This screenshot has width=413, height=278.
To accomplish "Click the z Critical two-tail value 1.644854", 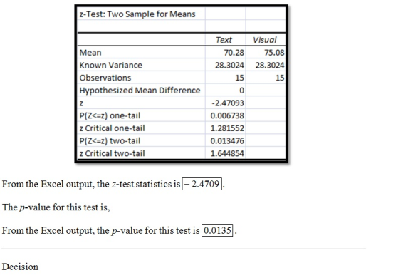I will (x=227, y=153).
